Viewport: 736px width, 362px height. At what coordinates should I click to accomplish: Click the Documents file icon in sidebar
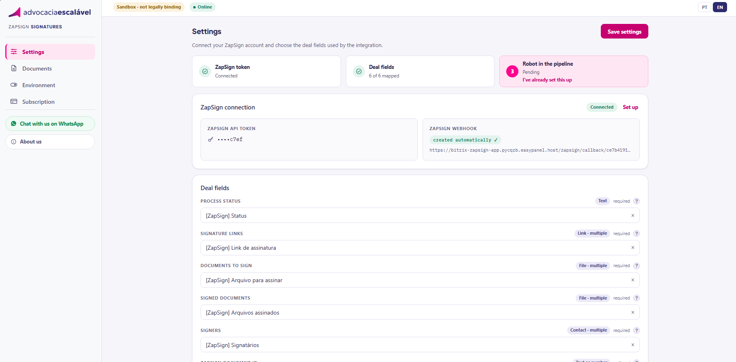point(14,69)
